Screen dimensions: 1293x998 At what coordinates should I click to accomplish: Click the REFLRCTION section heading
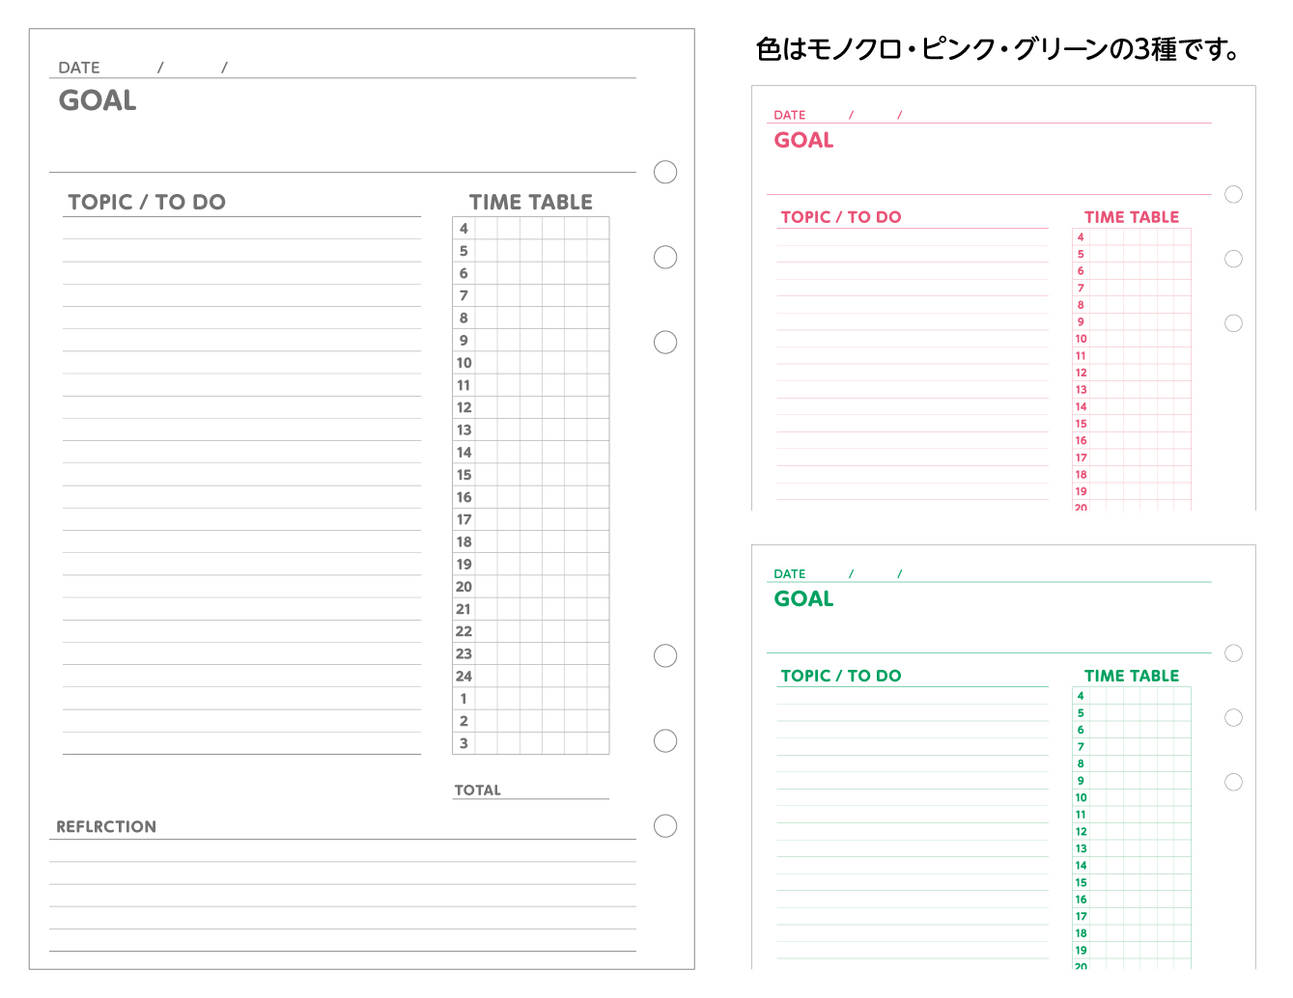tap(106, 826)
